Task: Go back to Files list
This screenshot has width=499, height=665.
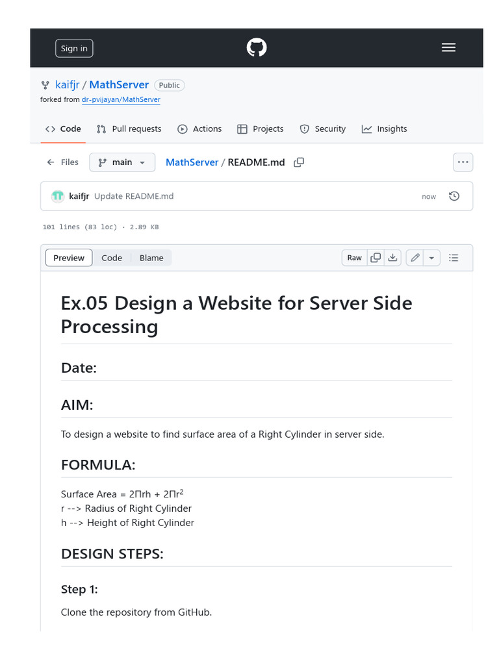Action: [x=62, y=162]
